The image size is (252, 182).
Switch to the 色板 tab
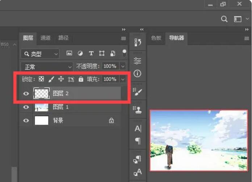[156, 38]
